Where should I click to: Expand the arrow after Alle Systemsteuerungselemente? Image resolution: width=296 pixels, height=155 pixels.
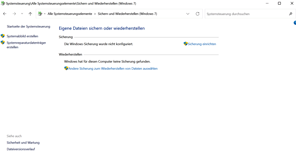(95, 14)
